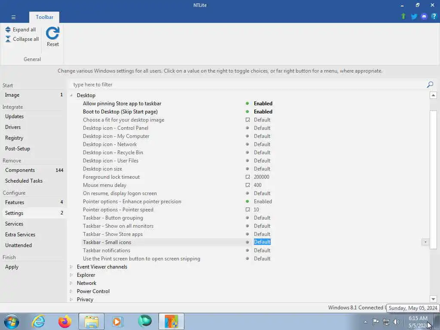Click the green update arrow icon

tap(403, 16)
